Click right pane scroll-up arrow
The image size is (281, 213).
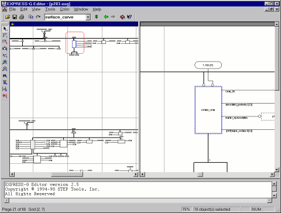point(277,24)
